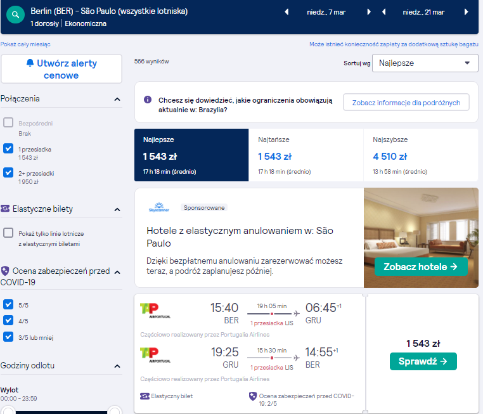Collapse the Godziny odlotu section

click(x=117, y=366)
